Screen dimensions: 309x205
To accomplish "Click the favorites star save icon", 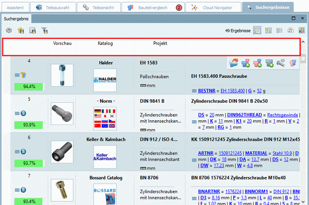I will pos(21,31).
